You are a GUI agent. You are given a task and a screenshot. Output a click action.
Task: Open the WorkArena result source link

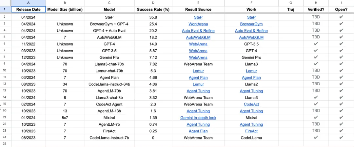coord(198,24)
